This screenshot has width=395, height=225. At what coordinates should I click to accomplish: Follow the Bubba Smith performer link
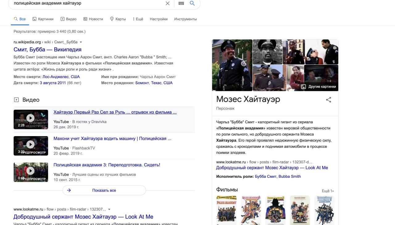289,177
